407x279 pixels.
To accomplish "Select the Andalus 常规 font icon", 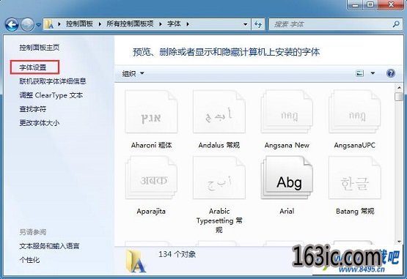I will coord(219,112).
